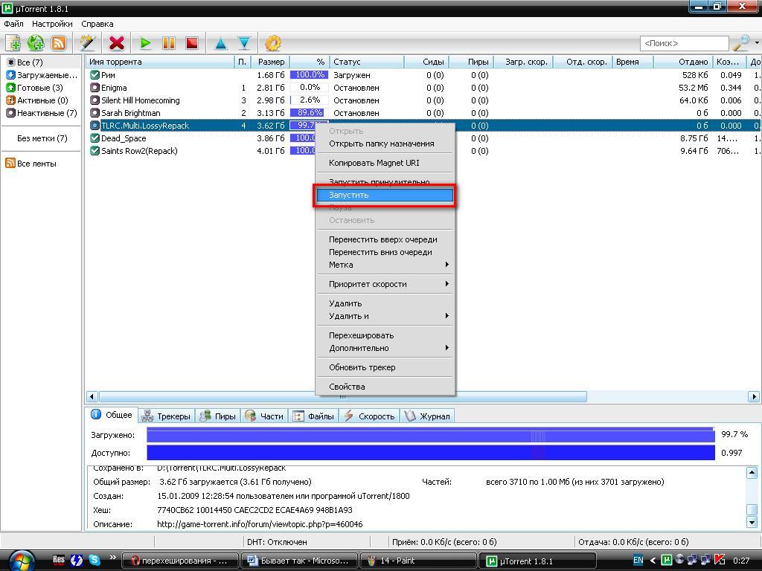Click the green Start torrent icon
Image resolution: width=762 pixels, height=571 pixels.
click(x=145, y=43)
